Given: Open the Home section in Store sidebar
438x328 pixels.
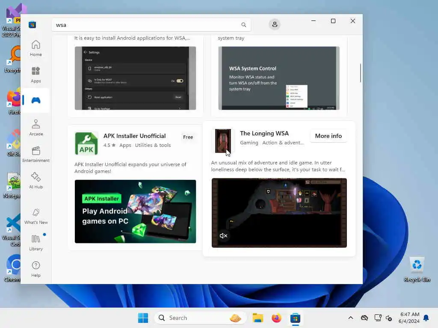Looking at the screenshot, I should click(36, 48).
